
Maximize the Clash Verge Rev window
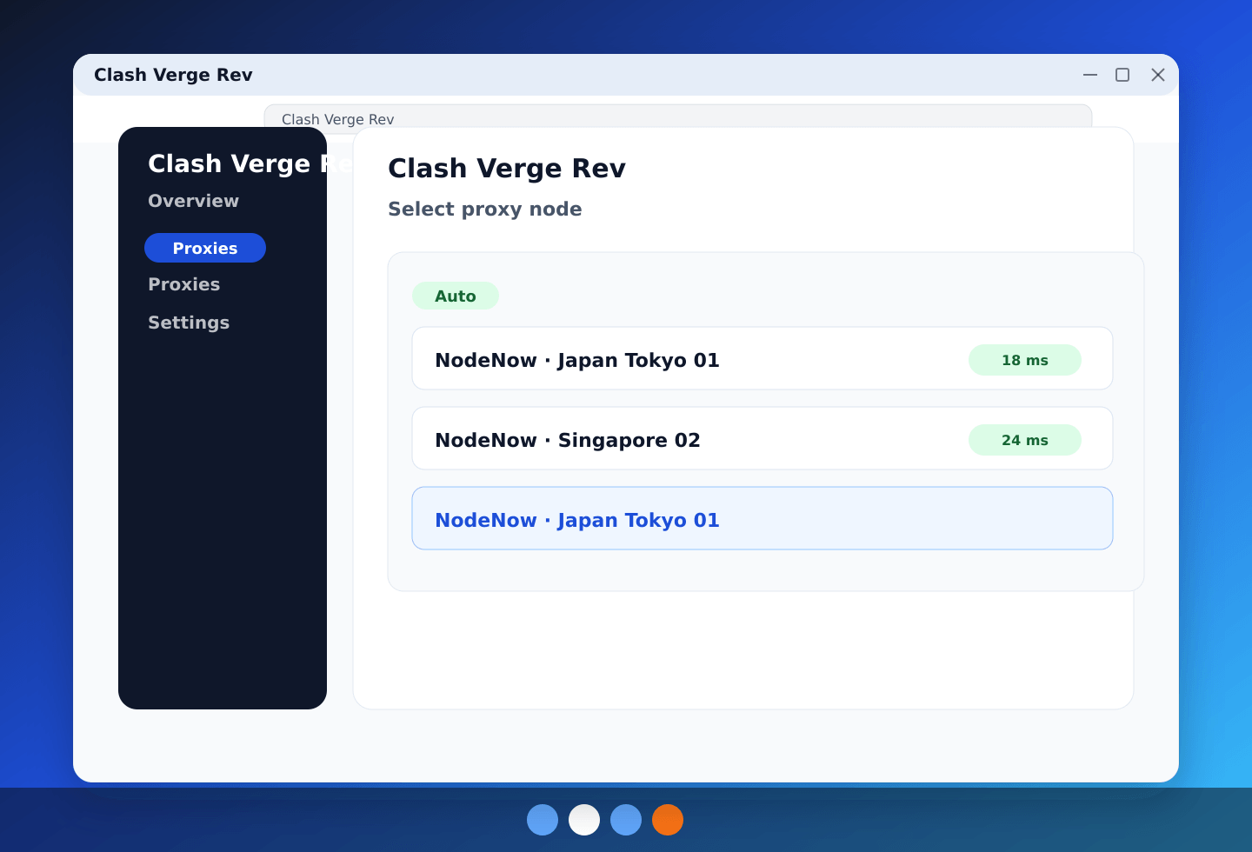(1122, 75)
